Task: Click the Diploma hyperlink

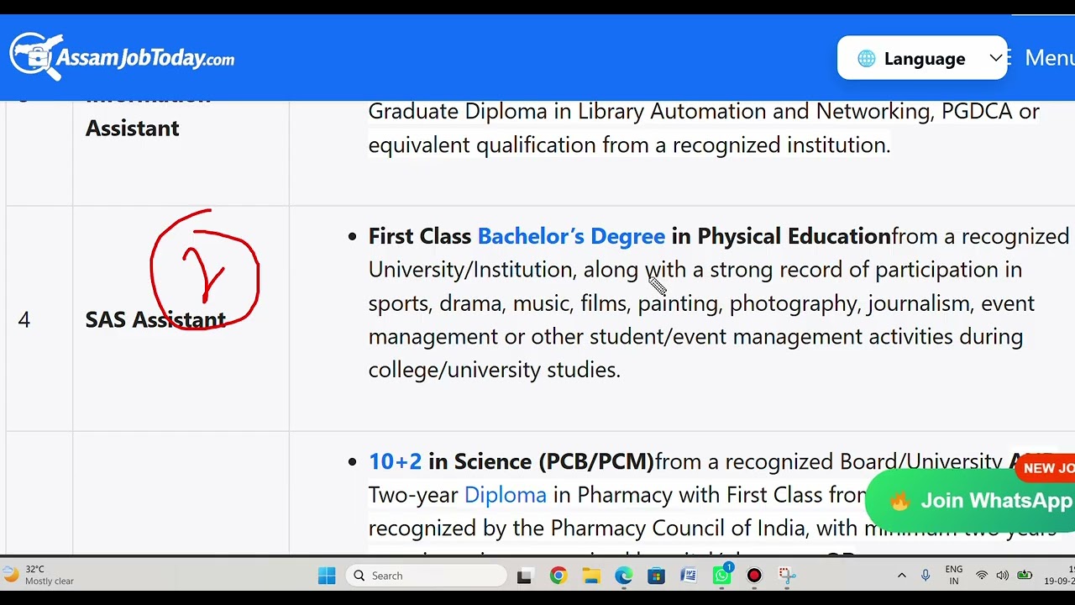Action: tap(505, 495)
